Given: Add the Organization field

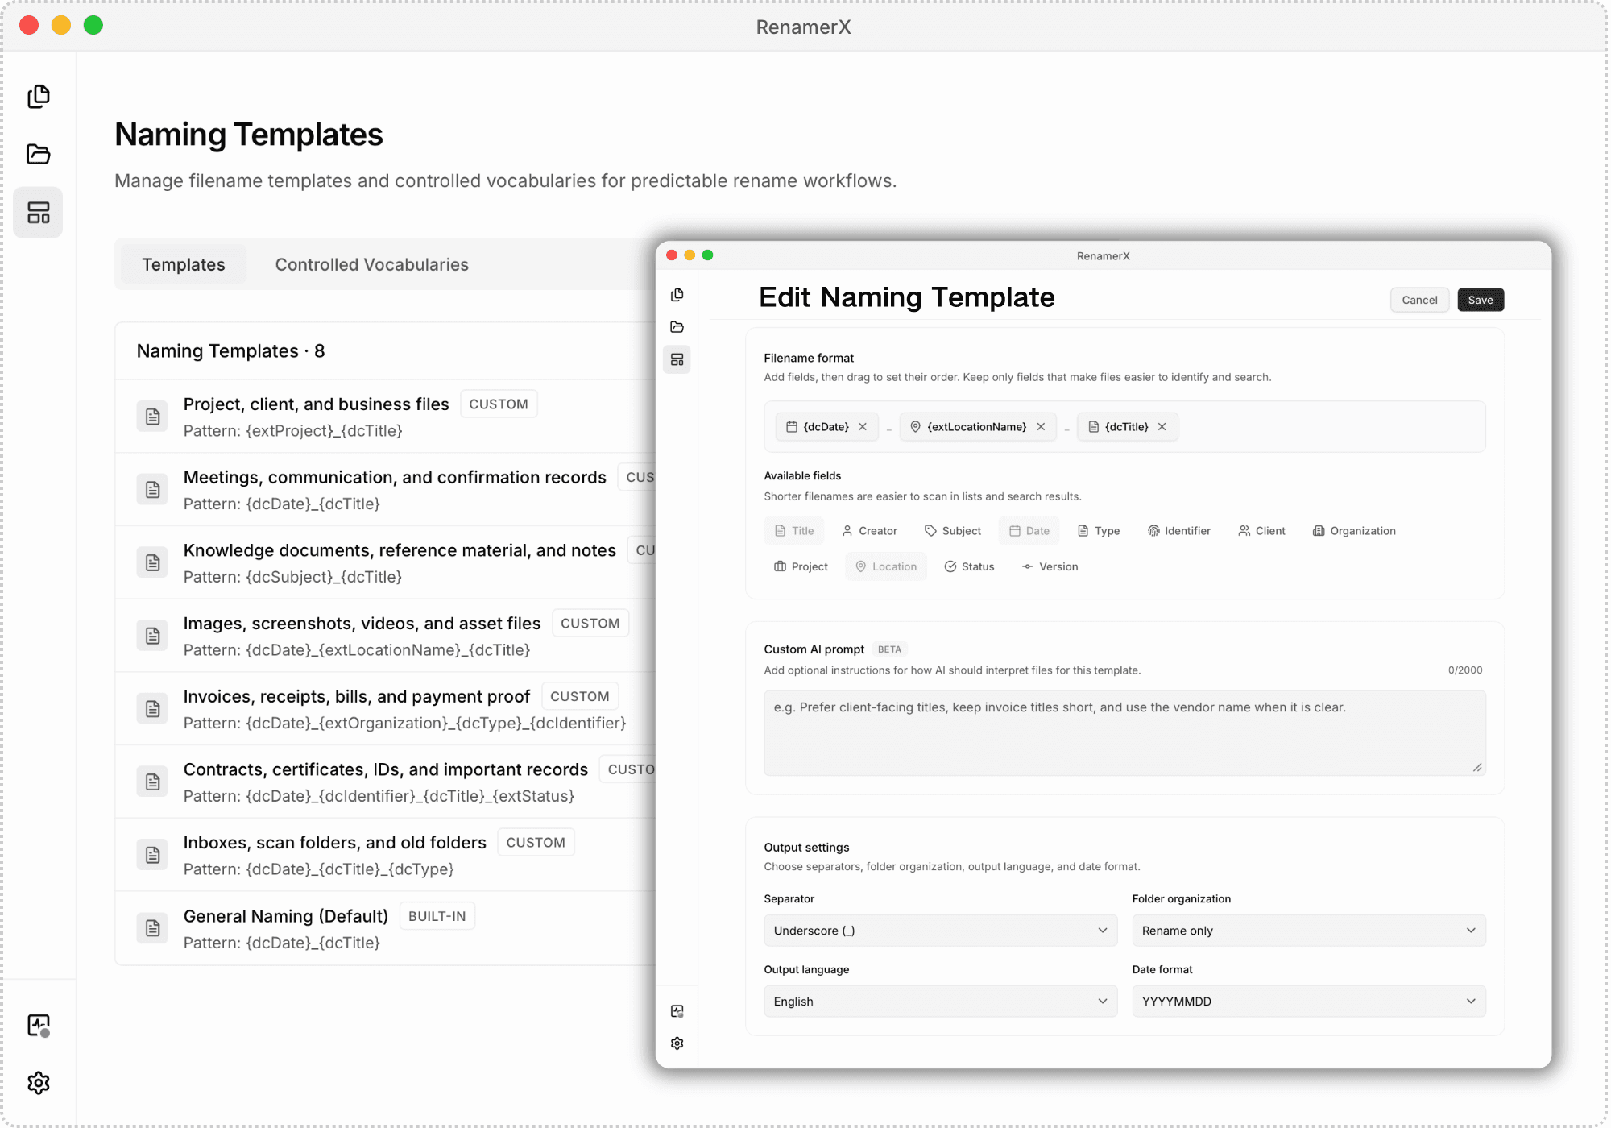Looking at the screenshot, I should tap(1354, 531).
